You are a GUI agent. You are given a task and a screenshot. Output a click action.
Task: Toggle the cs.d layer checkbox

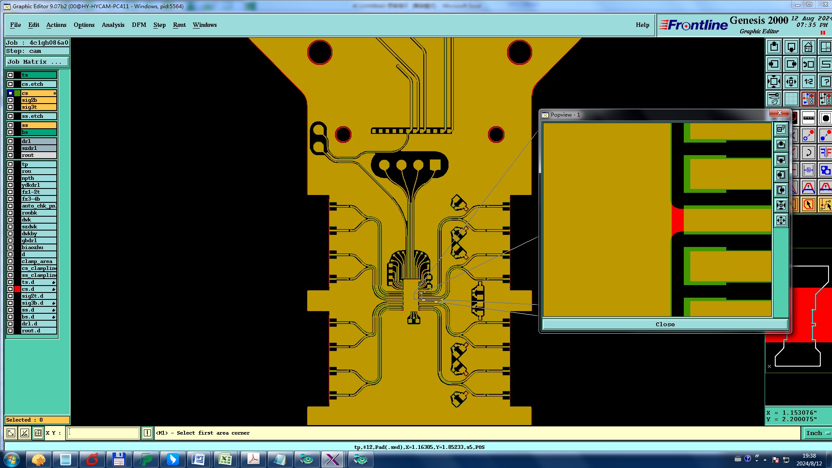tap(10, 289)
